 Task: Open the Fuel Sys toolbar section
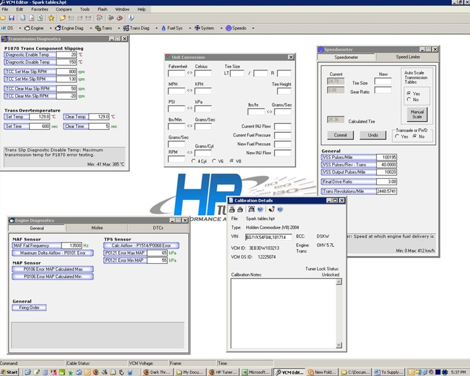(x=171, y=28)
